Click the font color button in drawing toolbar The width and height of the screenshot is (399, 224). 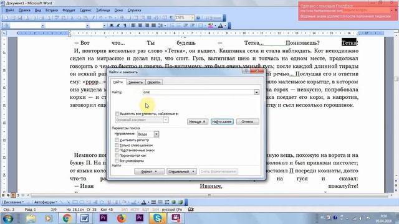[x=144, y=202]
